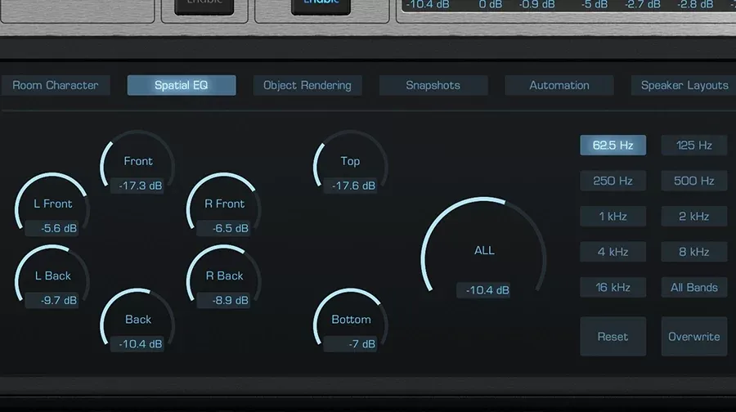This screenshot has height=412, width=736.
Task: Pick the 8 kHz band
Action: [694, 252]
